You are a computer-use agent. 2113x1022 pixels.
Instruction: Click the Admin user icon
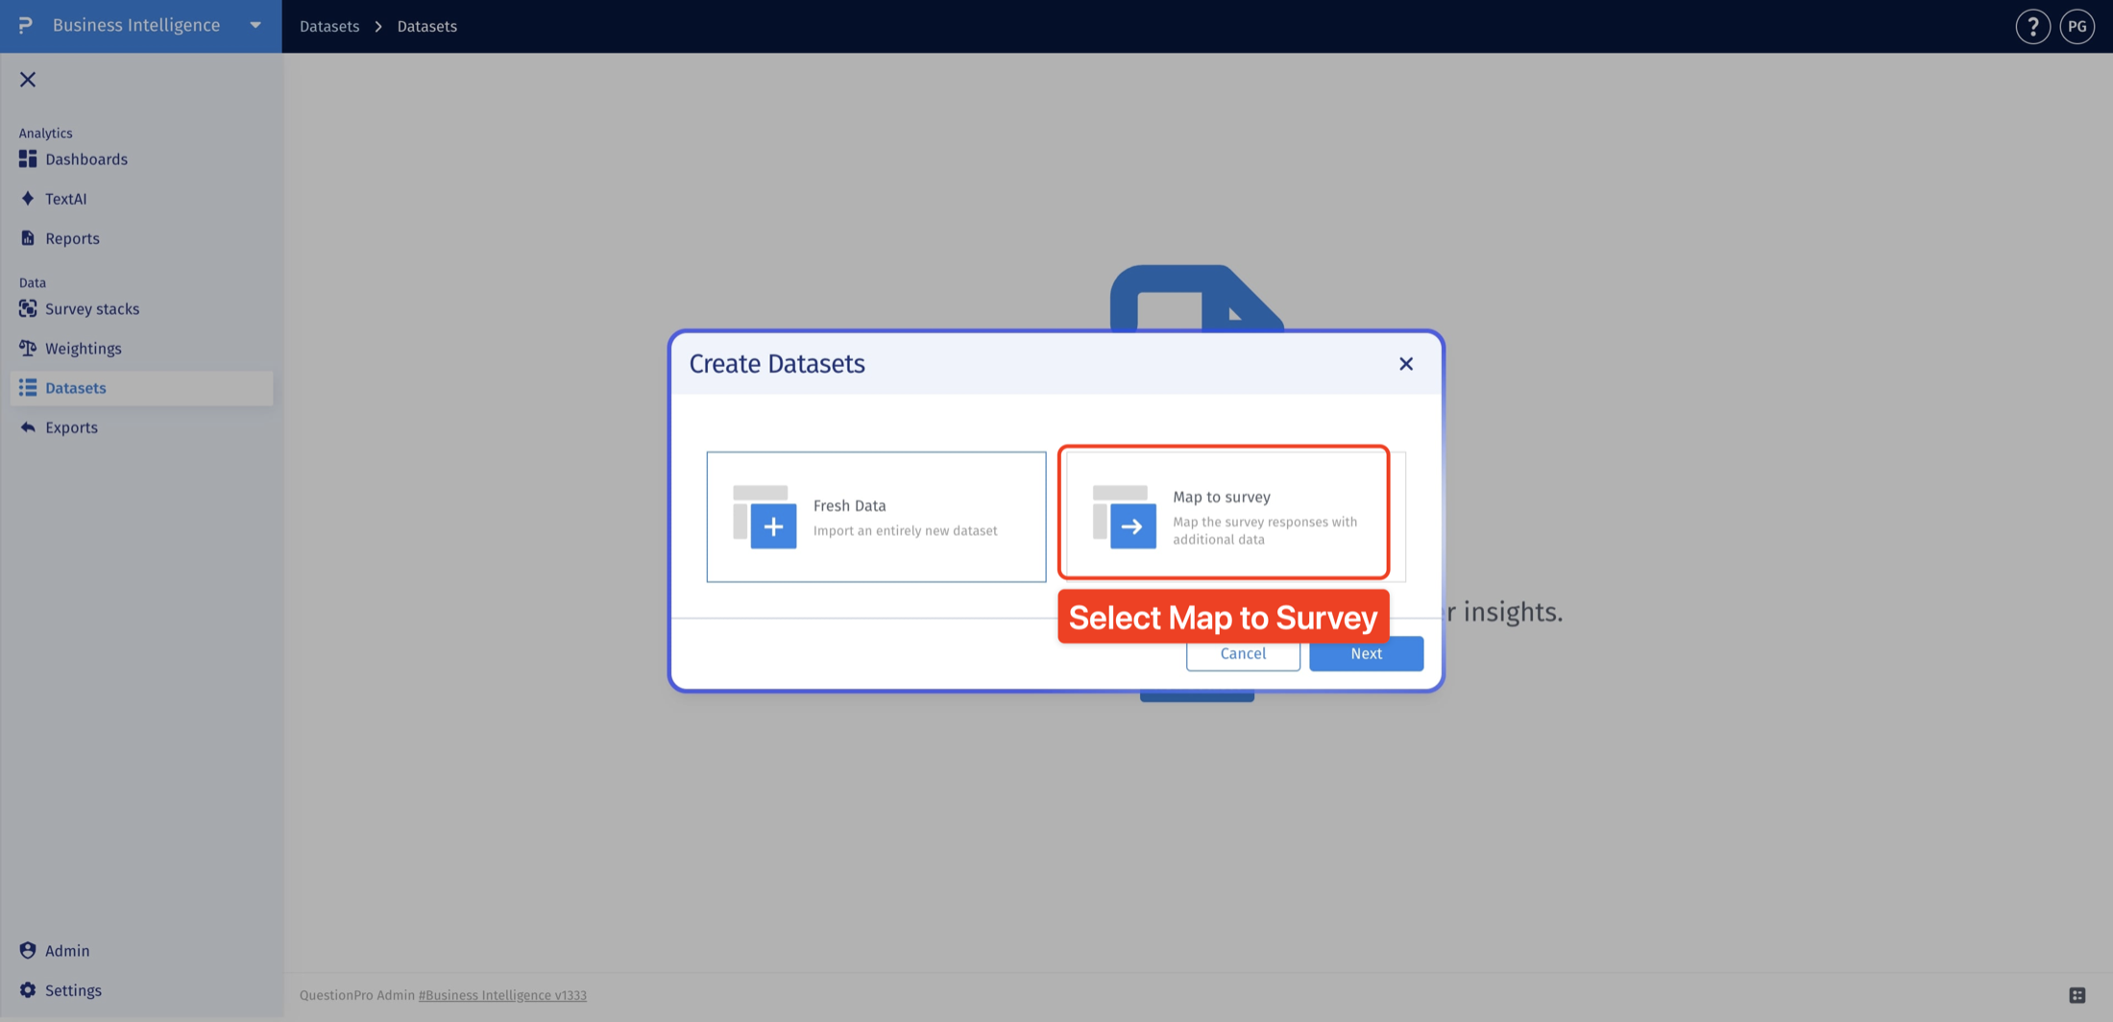point(28,950)
